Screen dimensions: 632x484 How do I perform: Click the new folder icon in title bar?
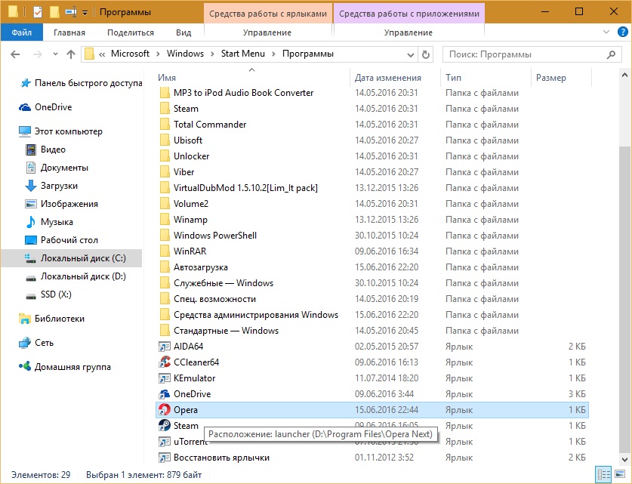point(54,12)
